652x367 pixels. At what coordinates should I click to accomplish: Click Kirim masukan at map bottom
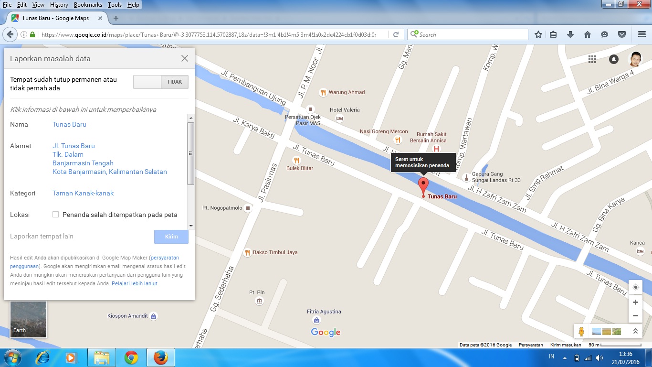(566, 345)
